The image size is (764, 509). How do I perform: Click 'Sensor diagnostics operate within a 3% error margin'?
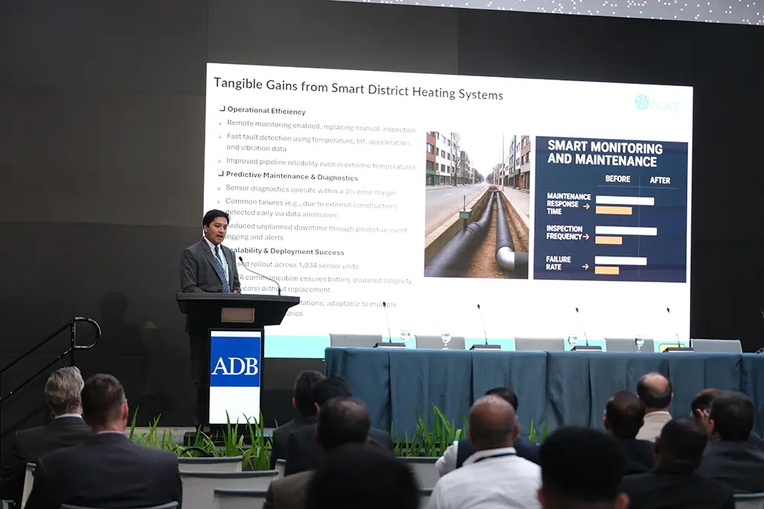(x=310, y=190)
